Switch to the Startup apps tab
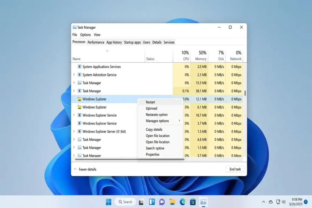The height and width of the screenshot is (208, 312). coord(132,42)
